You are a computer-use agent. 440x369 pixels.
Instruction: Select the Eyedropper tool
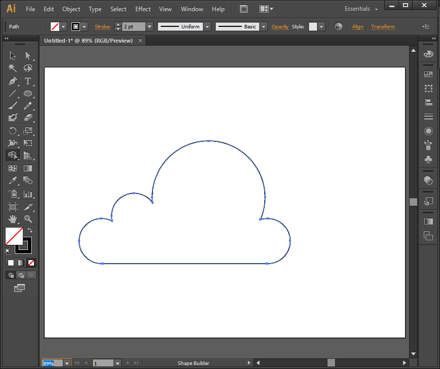(13, 180)
